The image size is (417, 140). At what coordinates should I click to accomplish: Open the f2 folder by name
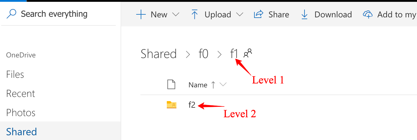[x=192, y=105]
